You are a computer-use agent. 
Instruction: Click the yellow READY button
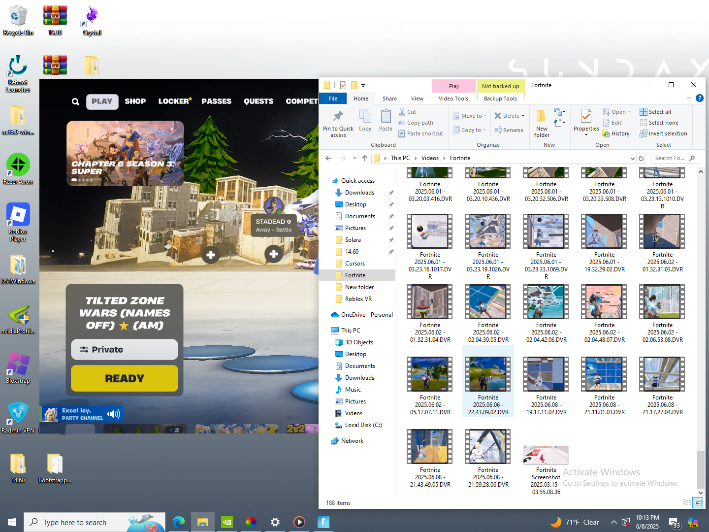(125, 378)
